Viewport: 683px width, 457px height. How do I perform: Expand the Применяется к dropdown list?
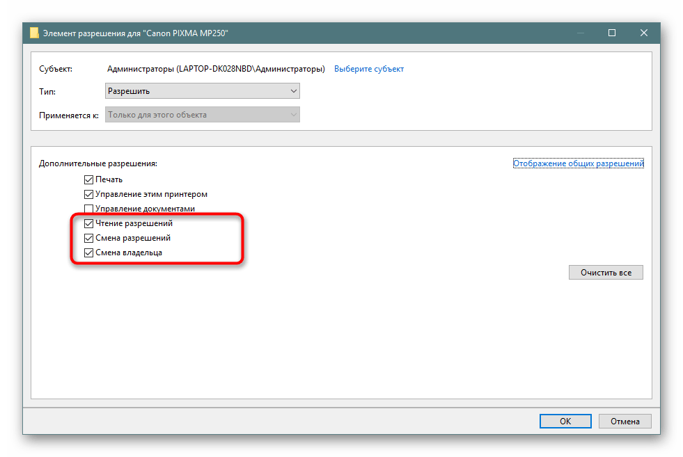[x=202, y=115]
